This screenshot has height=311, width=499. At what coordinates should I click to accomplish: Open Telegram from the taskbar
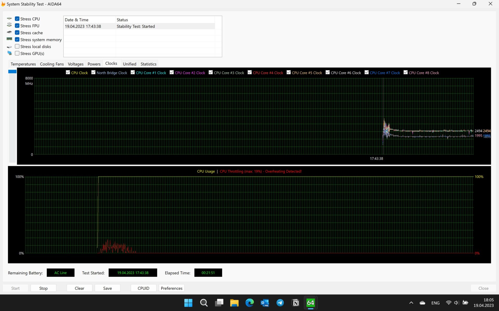point(280,303)
